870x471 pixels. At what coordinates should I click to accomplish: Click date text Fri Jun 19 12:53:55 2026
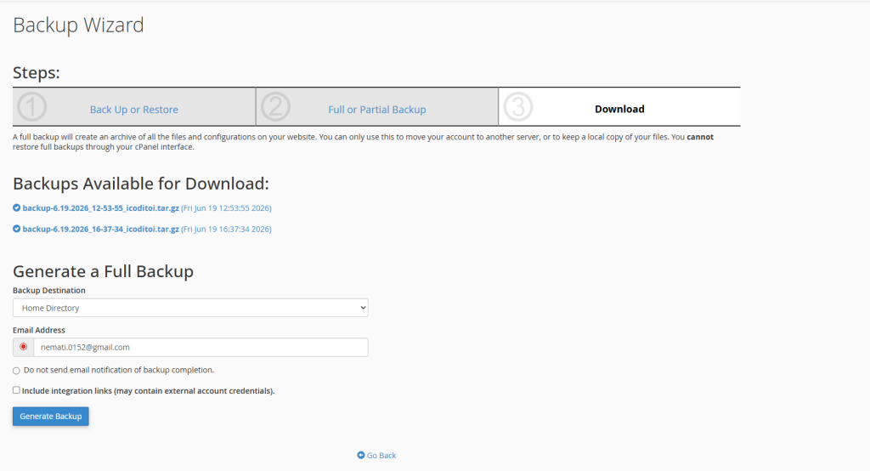pos(226,207)
